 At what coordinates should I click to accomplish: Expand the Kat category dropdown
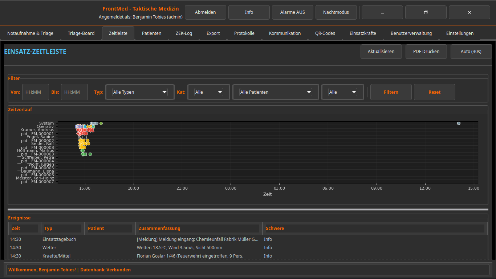(x=209, y=92)
